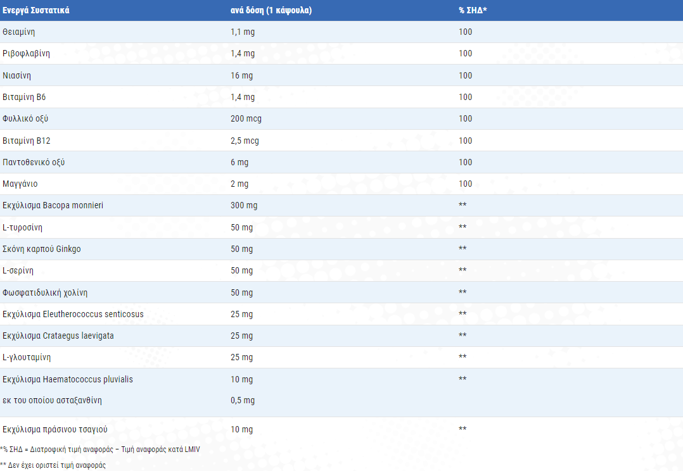This screenshot has height=471, width=683.
Task: Select Εκχύλισμα Eleutherococcus senticosus text
Action: pos(73,314)
